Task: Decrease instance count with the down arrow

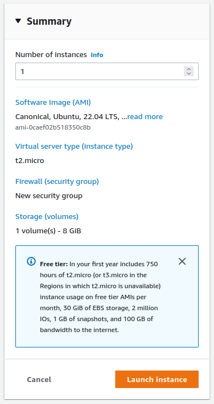Action: tap(189, 74)
